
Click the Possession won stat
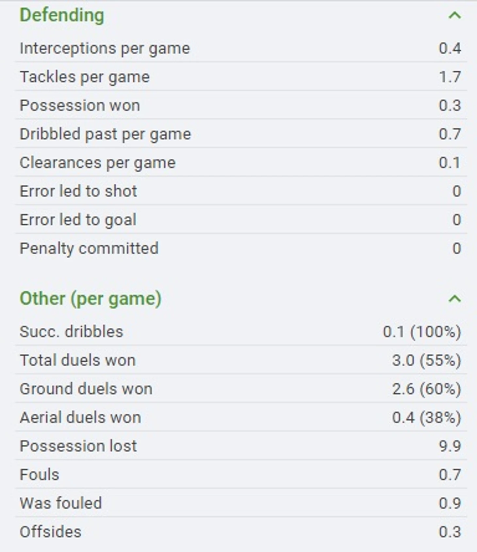[x=241, y=105]
